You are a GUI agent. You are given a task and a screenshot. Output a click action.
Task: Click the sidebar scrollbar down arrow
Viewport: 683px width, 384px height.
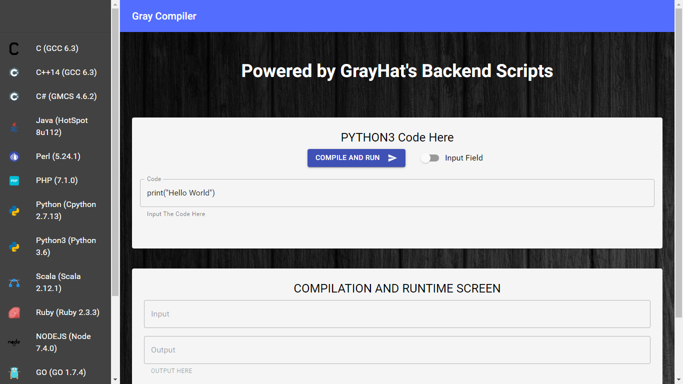click(x=115, y=379)
